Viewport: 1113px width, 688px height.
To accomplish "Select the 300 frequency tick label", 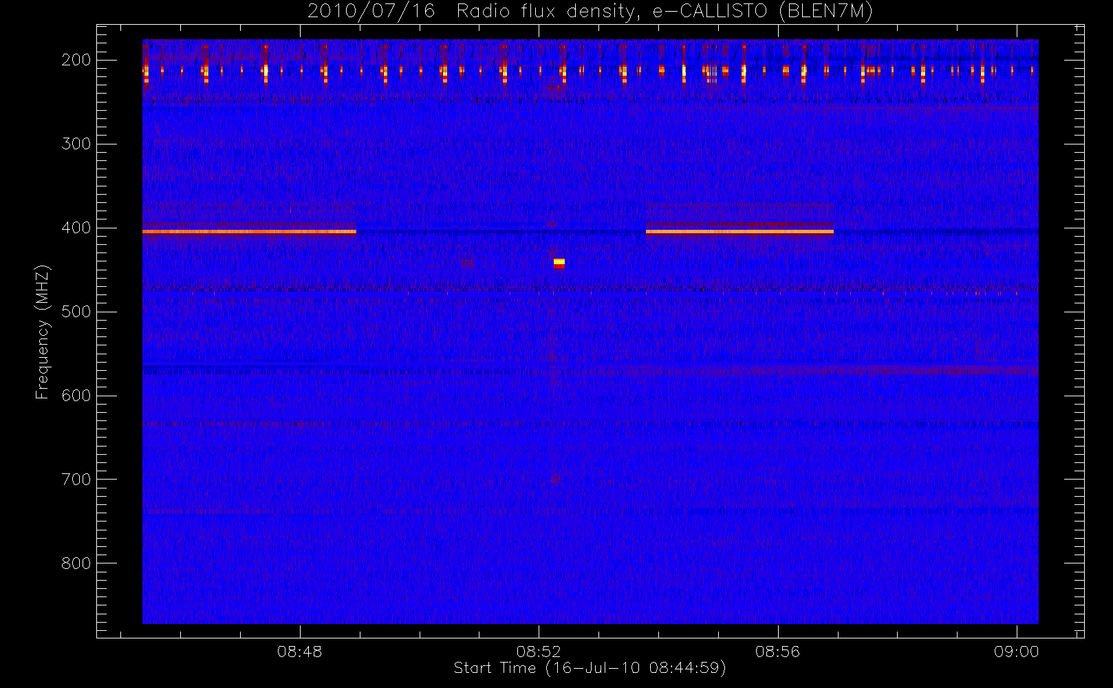I will click(x=76, y=144).
